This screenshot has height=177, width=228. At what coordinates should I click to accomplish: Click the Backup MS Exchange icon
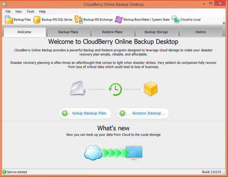[x=79, y=19]
